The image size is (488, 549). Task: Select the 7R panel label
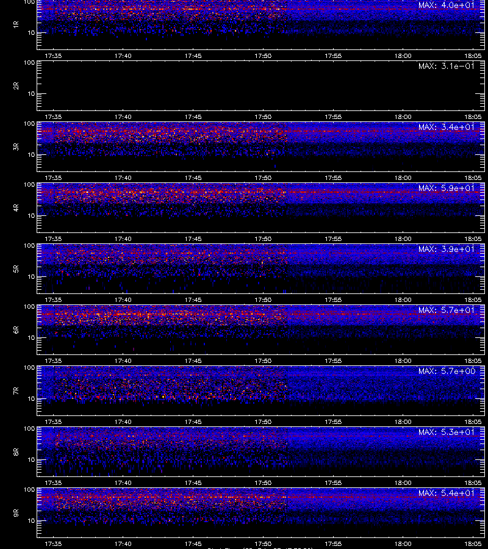(x=16, y=391)
